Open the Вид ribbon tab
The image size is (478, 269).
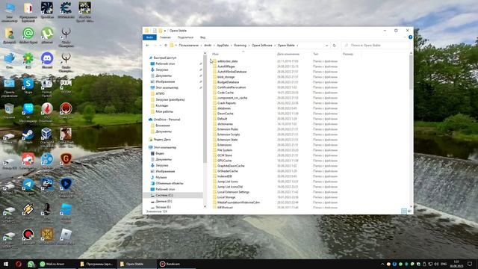(202, 37)
